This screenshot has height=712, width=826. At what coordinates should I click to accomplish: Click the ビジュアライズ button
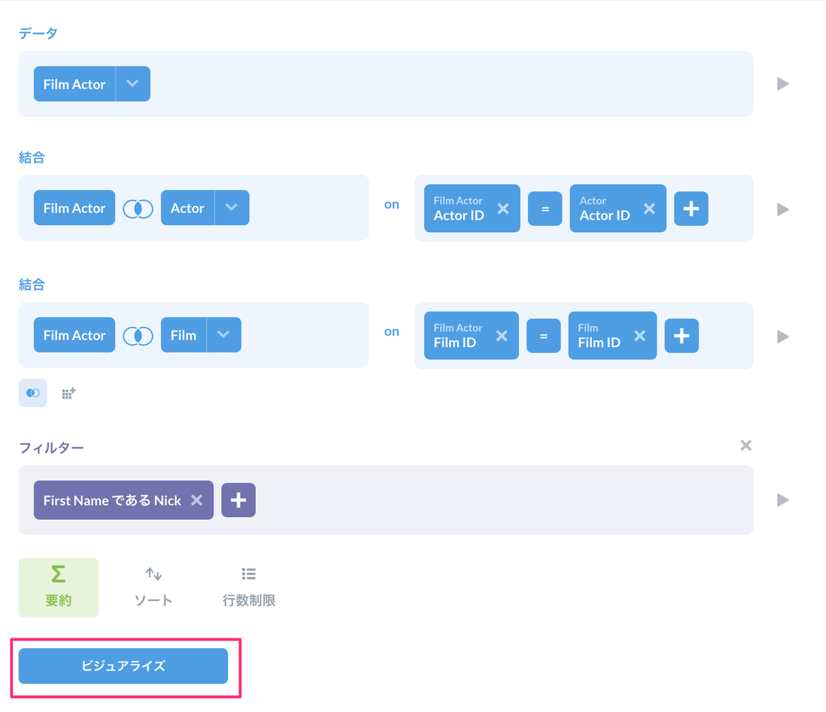pos(123,666)
